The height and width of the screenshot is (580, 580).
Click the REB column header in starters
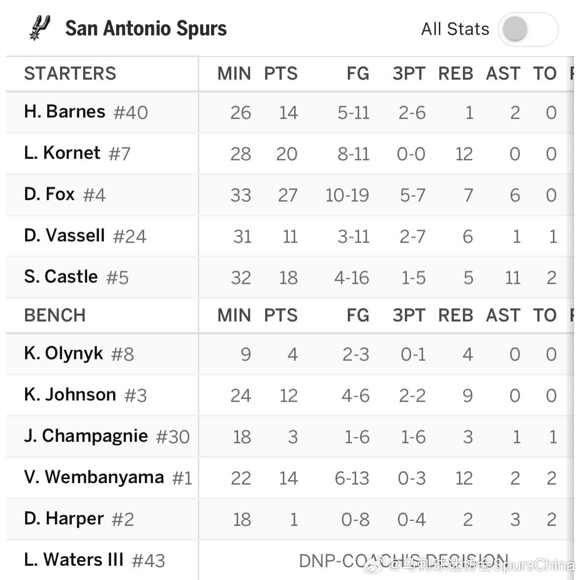point(456,73)
